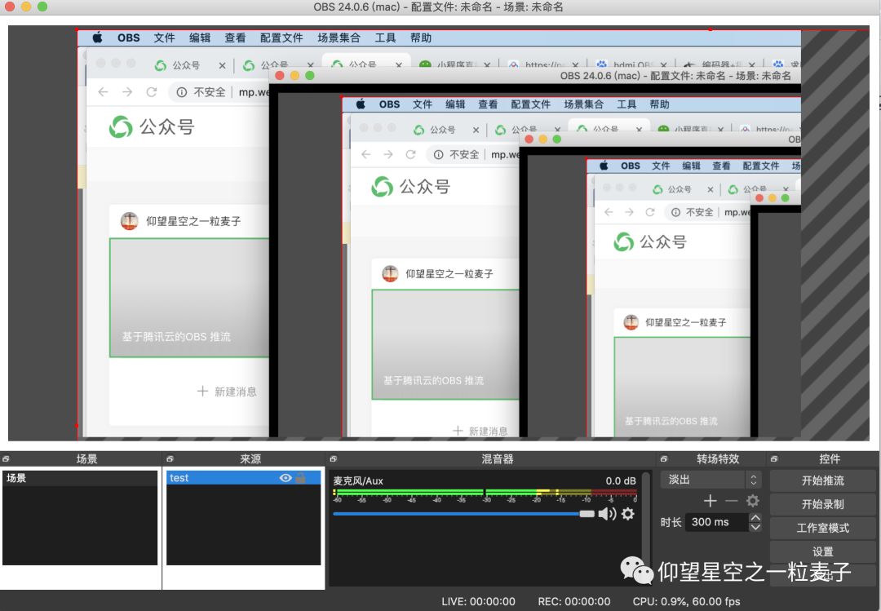Pop out the 控件 dock panel
Image resolution: width=881 pixels, height=611 pixels.
[774, 458]
